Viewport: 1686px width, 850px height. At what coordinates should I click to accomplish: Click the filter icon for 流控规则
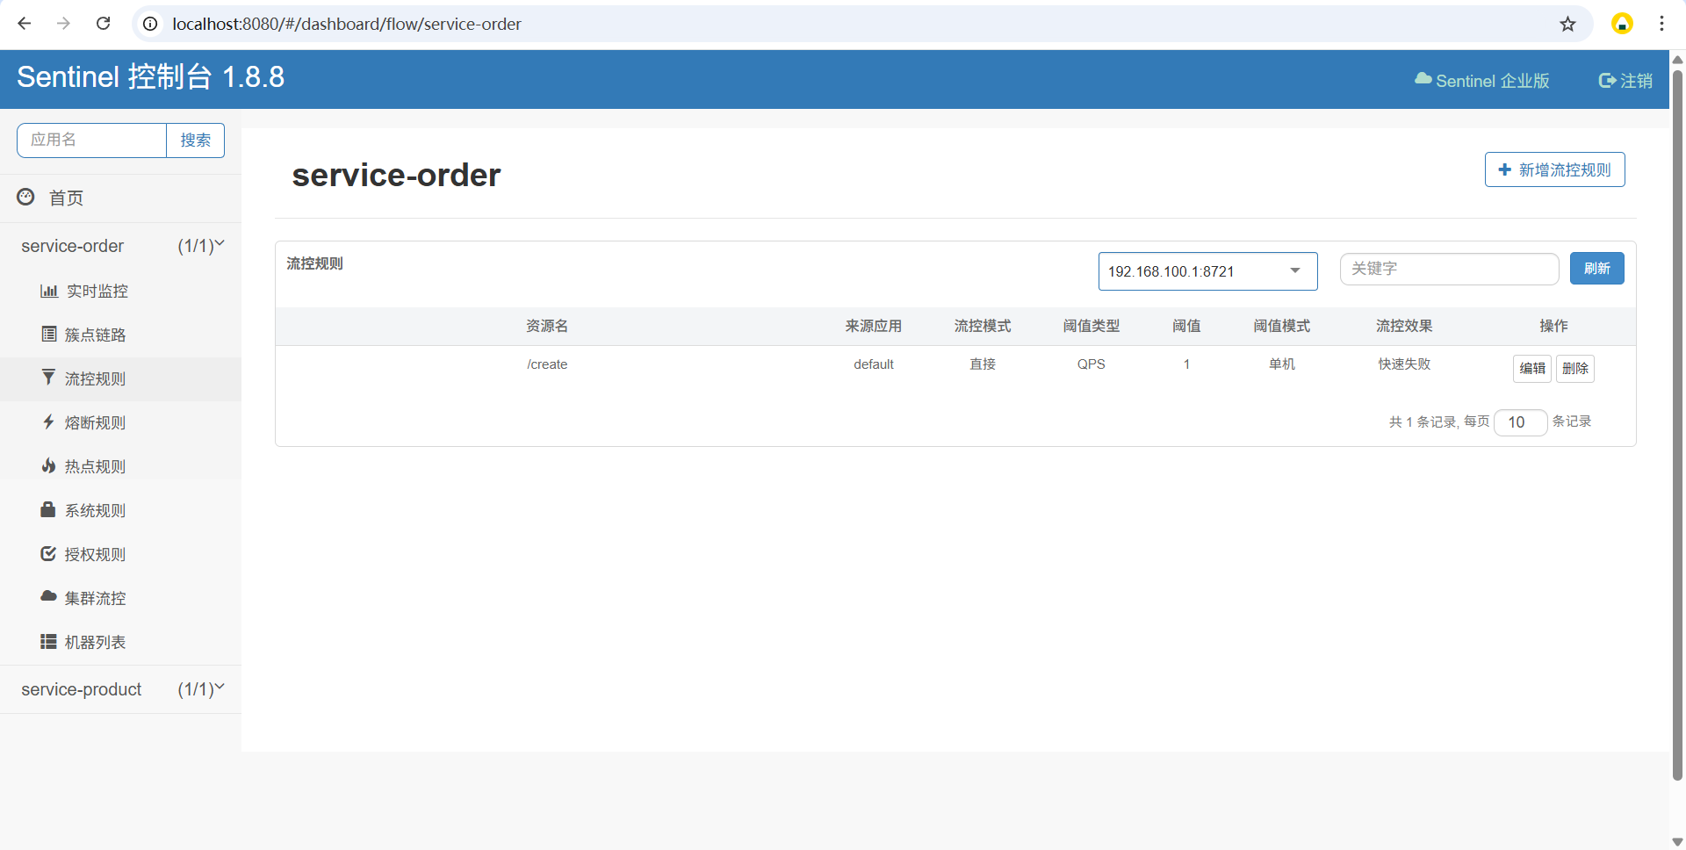tap(48, 377)
